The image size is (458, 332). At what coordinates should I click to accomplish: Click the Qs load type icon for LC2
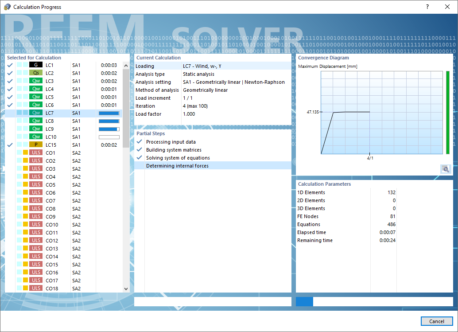point(36,72)
